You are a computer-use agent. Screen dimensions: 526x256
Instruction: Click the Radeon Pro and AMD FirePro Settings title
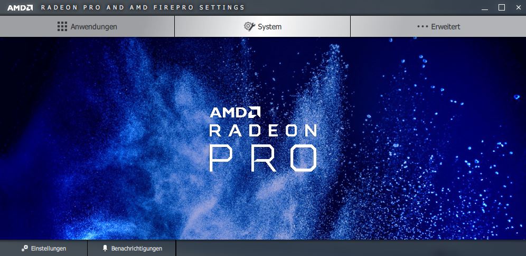pyautogui.click(x=143, y=7)
